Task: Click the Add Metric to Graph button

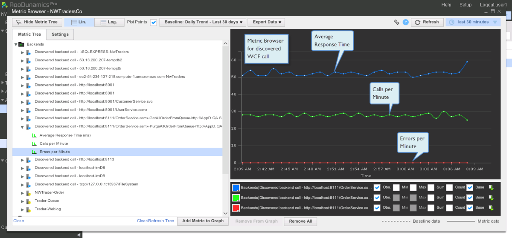Action: [x=203, y=221]
